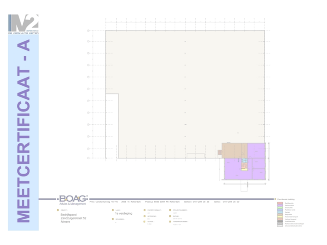Click the yellow bullet next to PROJECTNUMMER label

[170, 210]
